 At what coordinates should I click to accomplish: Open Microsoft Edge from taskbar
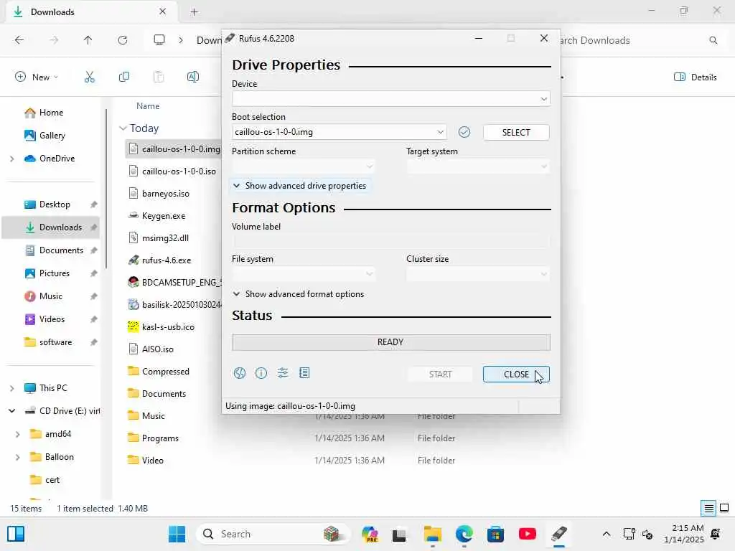coord(464,534)
